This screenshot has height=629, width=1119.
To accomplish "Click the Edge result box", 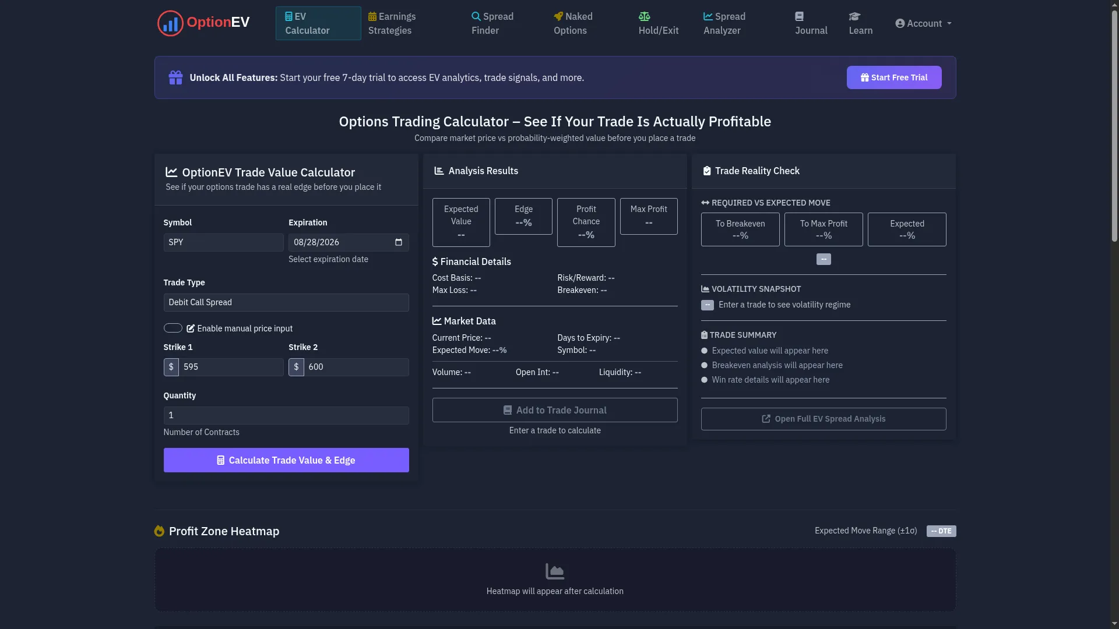I will point(523,216).
